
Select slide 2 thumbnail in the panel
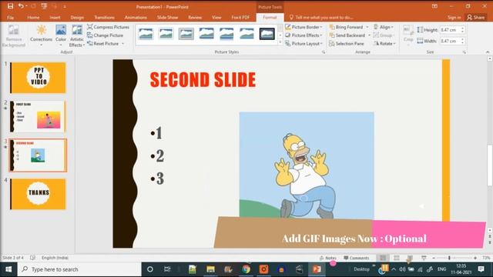click(38, 116)
